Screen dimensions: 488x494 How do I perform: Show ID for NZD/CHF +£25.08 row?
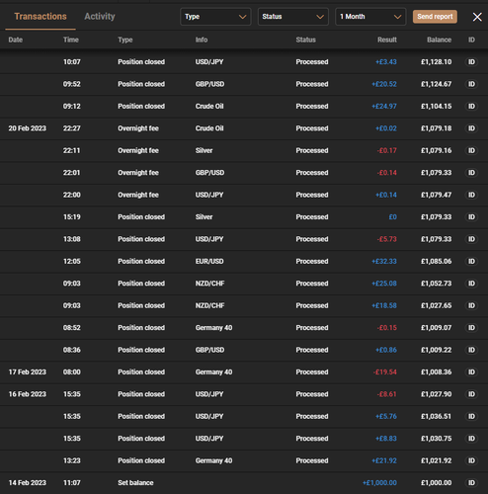coord(471,284)
